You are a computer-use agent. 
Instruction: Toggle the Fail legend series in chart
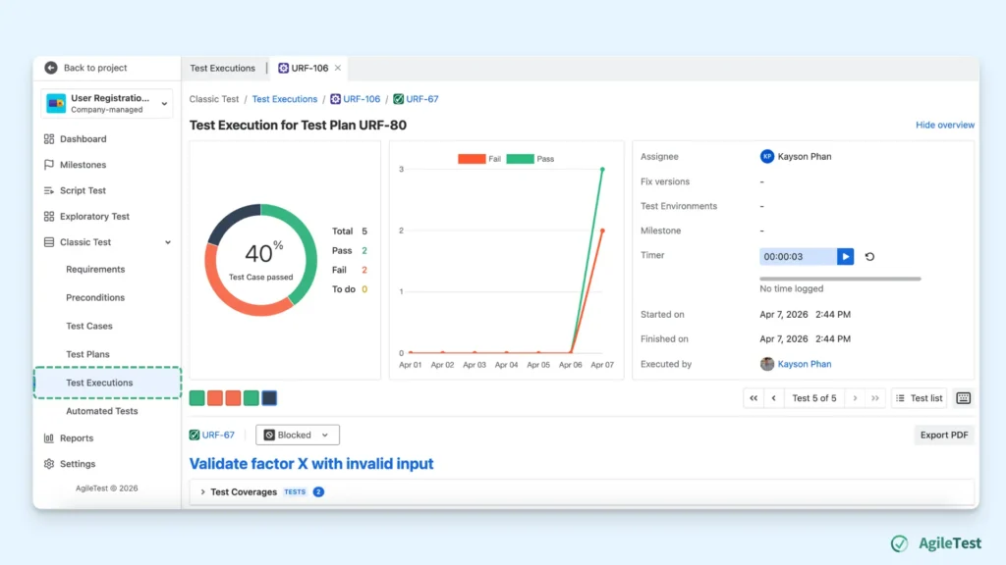479,159
